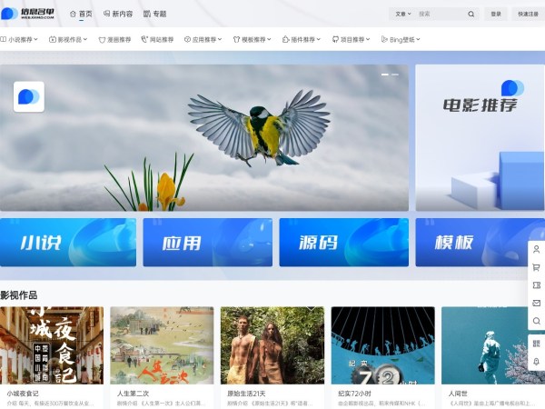
Task: Click the search magnifier icon in top bar
Action: [x=471, y=14]
